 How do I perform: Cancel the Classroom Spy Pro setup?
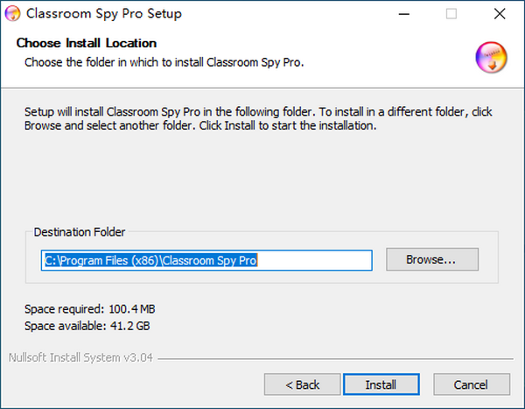tap(471, 384)
